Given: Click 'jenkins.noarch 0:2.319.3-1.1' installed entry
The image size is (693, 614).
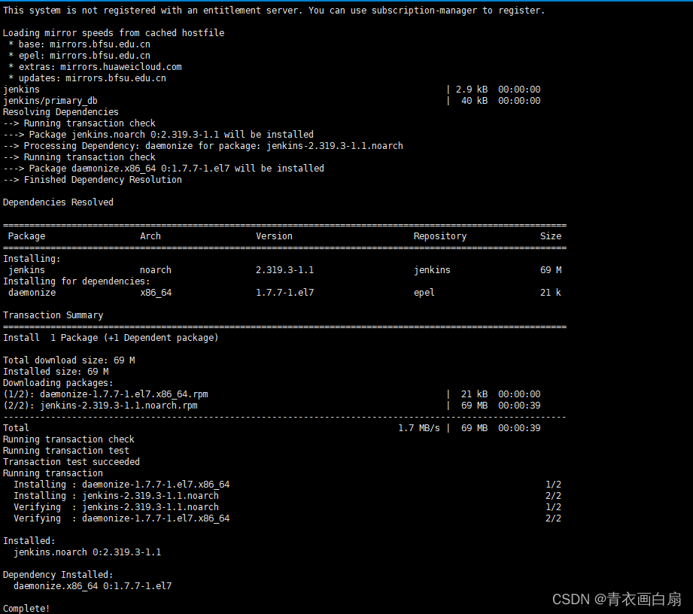Looking at the screenshot, I should point(87,552).
